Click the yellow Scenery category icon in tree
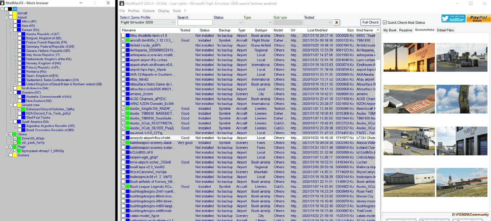Viewport: 491px width, 221px height. pyautogui.click(x=15, y=155)
